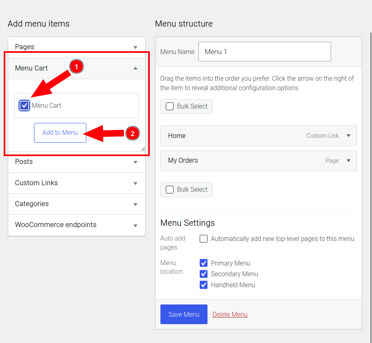Uncheck the Secondary Menu location
The height and width of the screenshot is (343, 372).
pyautogui.click(x=203, y=274)
